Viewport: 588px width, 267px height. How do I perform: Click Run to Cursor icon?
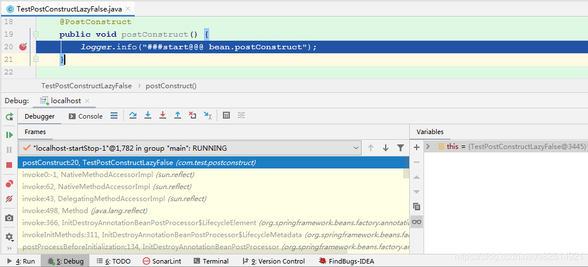point(208,116)
